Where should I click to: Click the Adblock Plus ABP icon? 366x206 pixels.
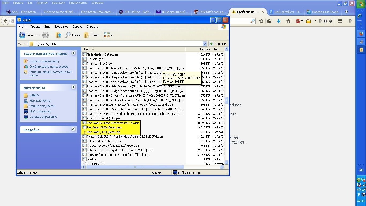coord(298,21)
